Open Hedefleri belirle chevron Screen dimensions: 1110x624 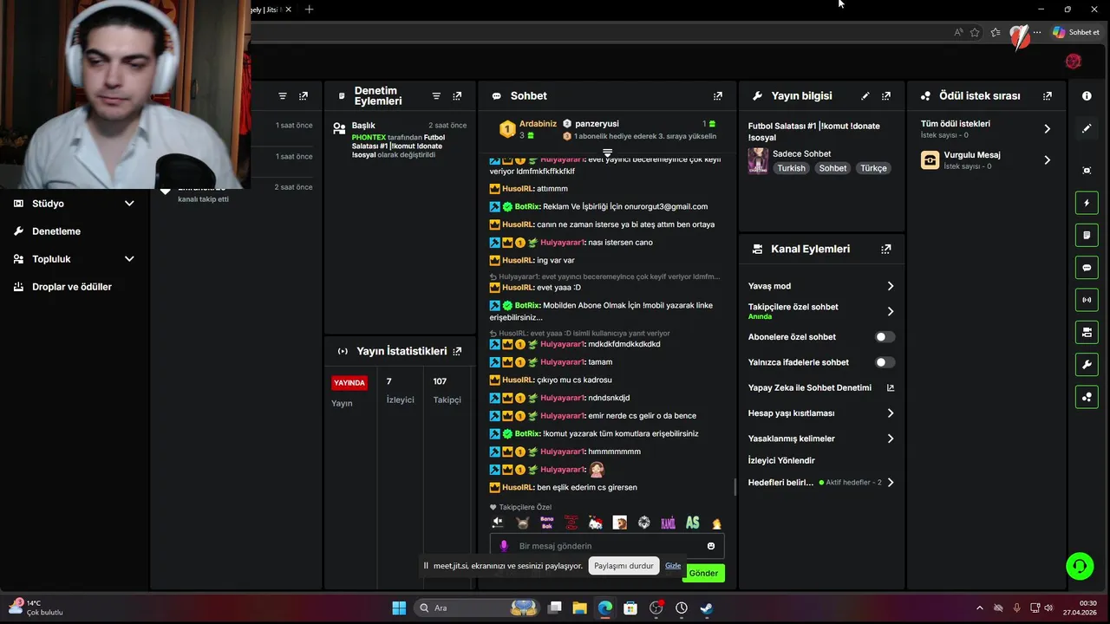(x=890, y=483)
